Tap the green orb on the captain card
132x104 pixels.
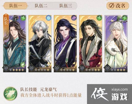tap(22, 64)
